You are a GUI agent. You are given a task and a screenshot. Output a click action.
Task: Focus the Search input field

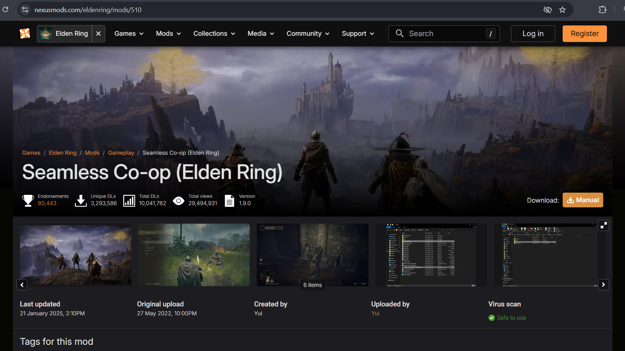pyautogui.click(x=444, y=34)
